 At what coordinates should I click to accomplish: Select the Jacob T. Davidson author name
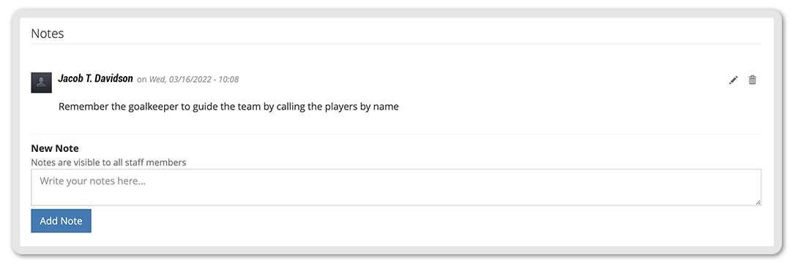click(96, 79)
